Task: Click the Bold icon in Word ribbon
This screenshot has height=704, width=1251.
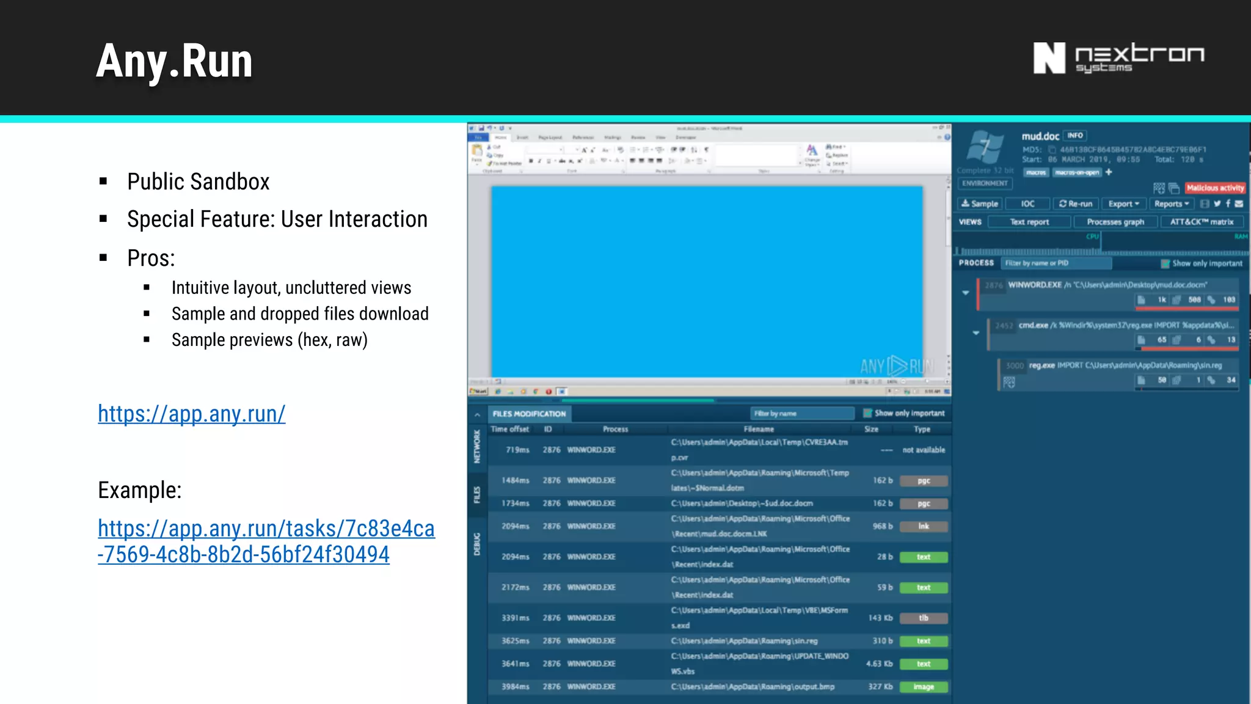Action: 531,161
